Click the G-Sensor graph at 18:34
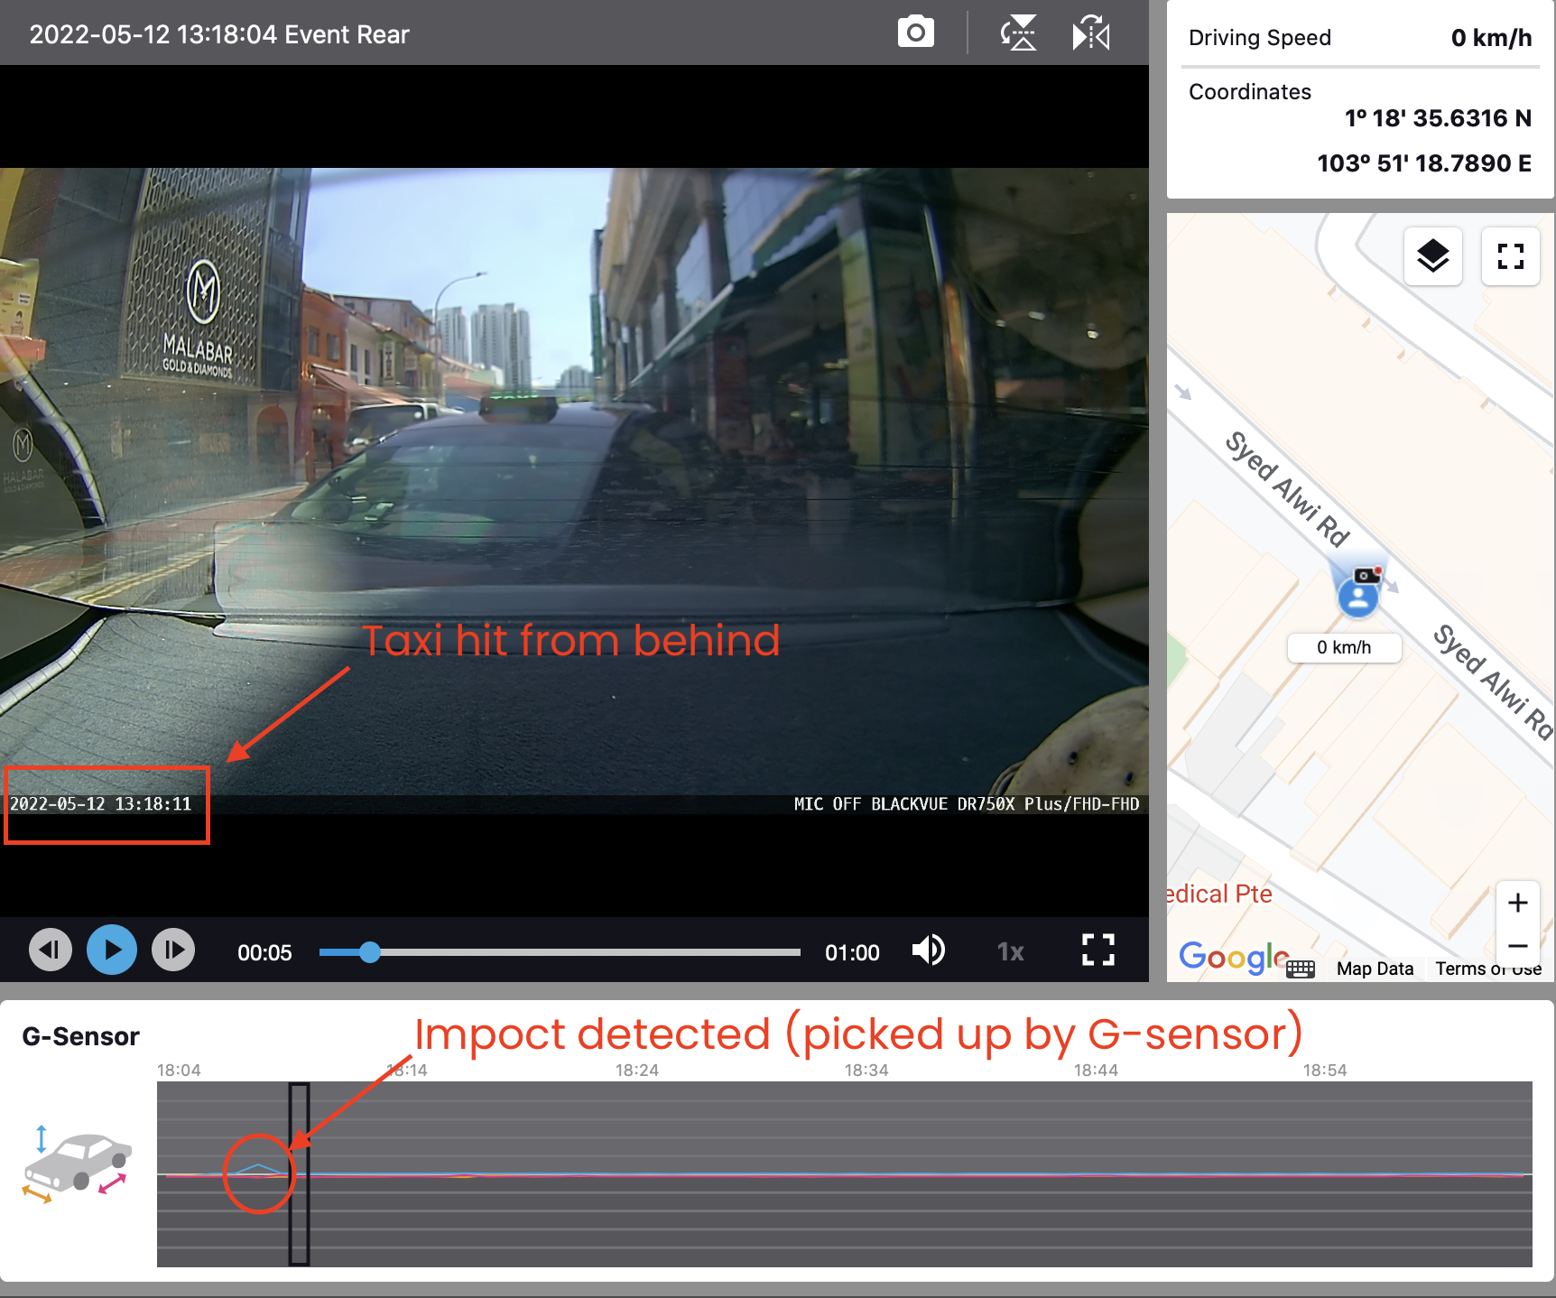This screenshot has height=1298, width=1556. [x=866, y=1173]
